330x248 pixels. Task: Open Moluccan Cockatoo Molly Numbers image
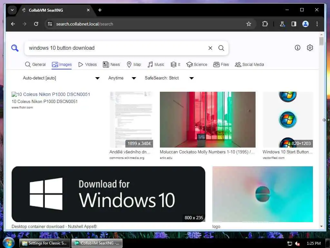click(x=208, y=119)
